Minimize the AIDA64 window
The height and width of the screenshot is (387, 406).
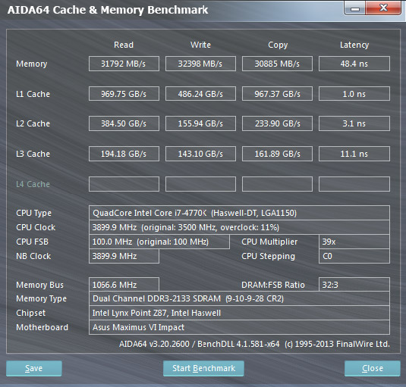tap(355, 8)
